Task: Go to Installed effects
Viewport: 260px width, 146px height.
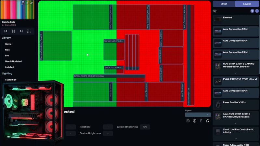Action: [x=9, y=67]
